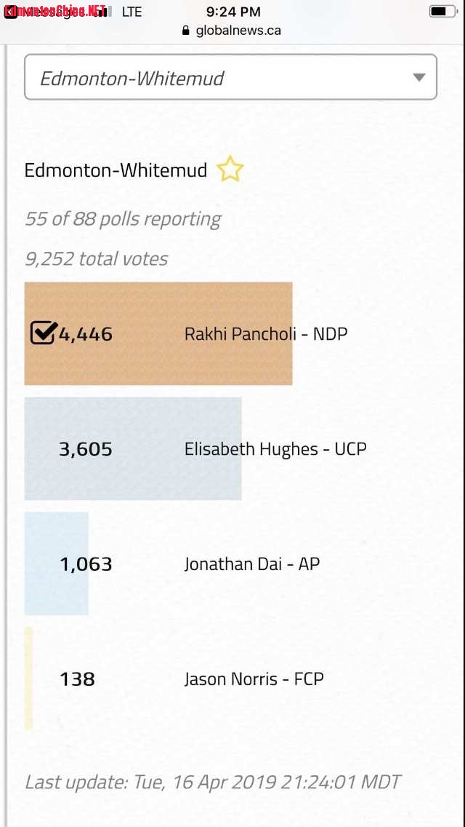
Task: Tap the LTE network indicator
Action: [x=132, y=12]
